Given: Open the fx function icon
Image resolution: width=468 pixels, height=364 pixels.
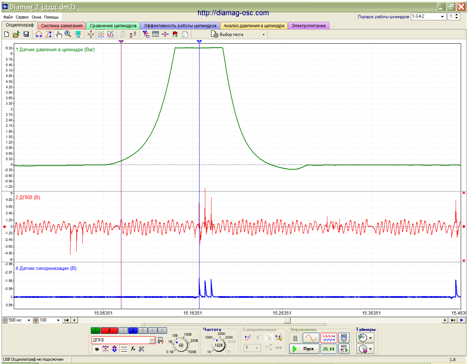Looking at the screenshot, I should [x=133, y=349].
